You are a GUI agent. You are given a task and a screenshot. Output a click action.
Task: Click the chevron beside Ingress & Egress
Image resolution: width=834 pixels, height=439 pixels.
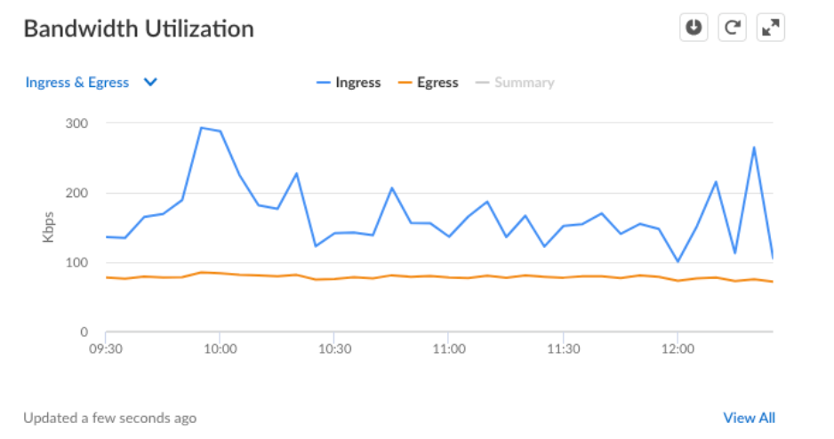150,83
